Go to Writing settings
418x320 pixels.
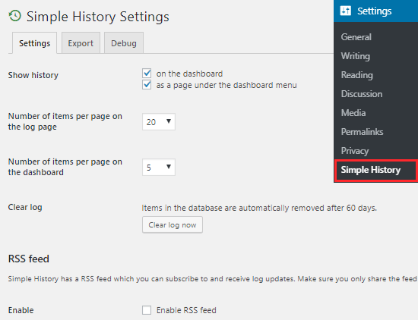click(x=356, y=56)
